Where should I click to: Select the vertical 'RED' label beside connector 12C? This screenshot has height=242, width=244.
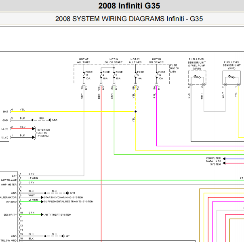(99, 96)
